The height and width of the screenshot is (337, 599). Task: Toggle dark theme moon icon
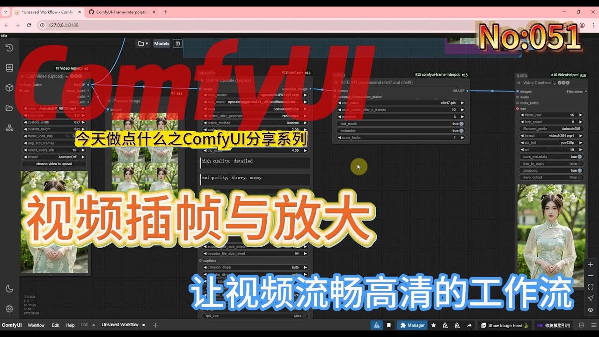tap(9, 289)
